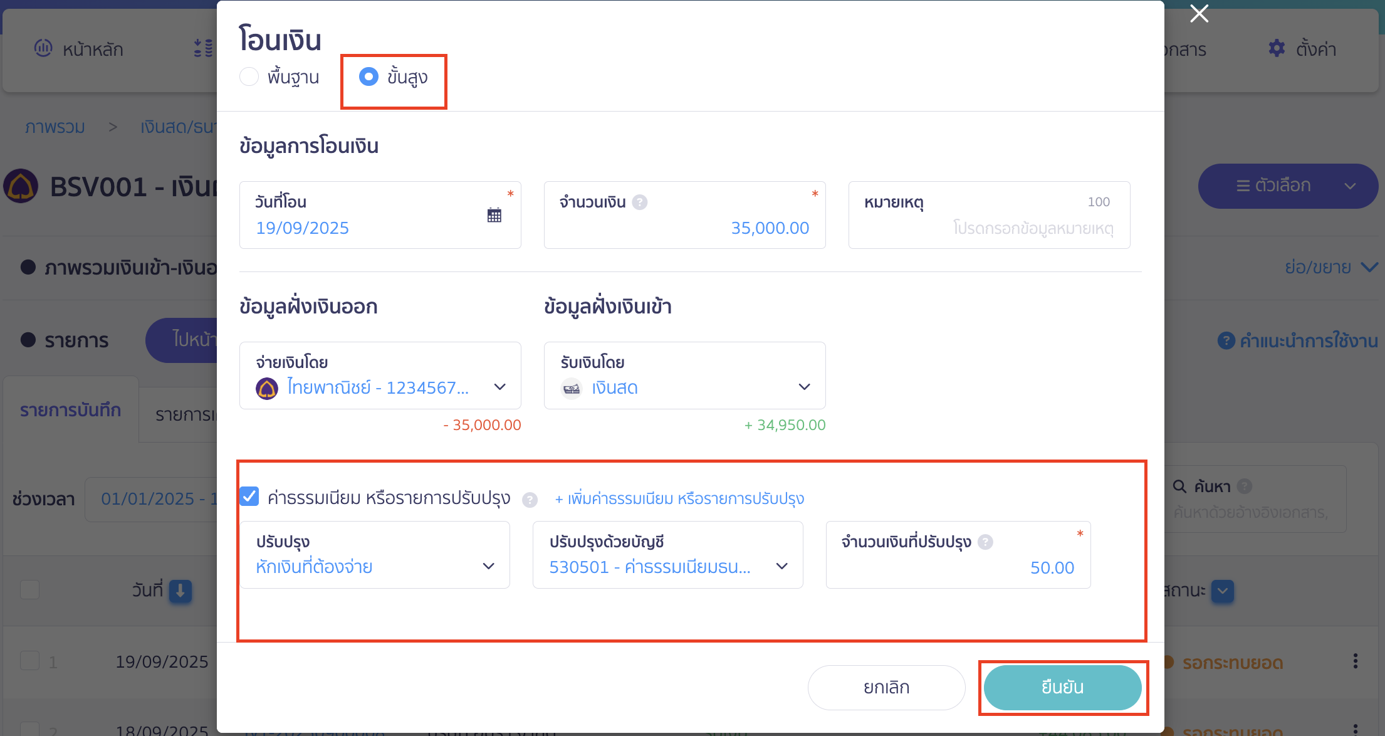The image size is (1385, 736).
Task: Open the ปรับปรุง type dropdown
Action: [488, 567]
